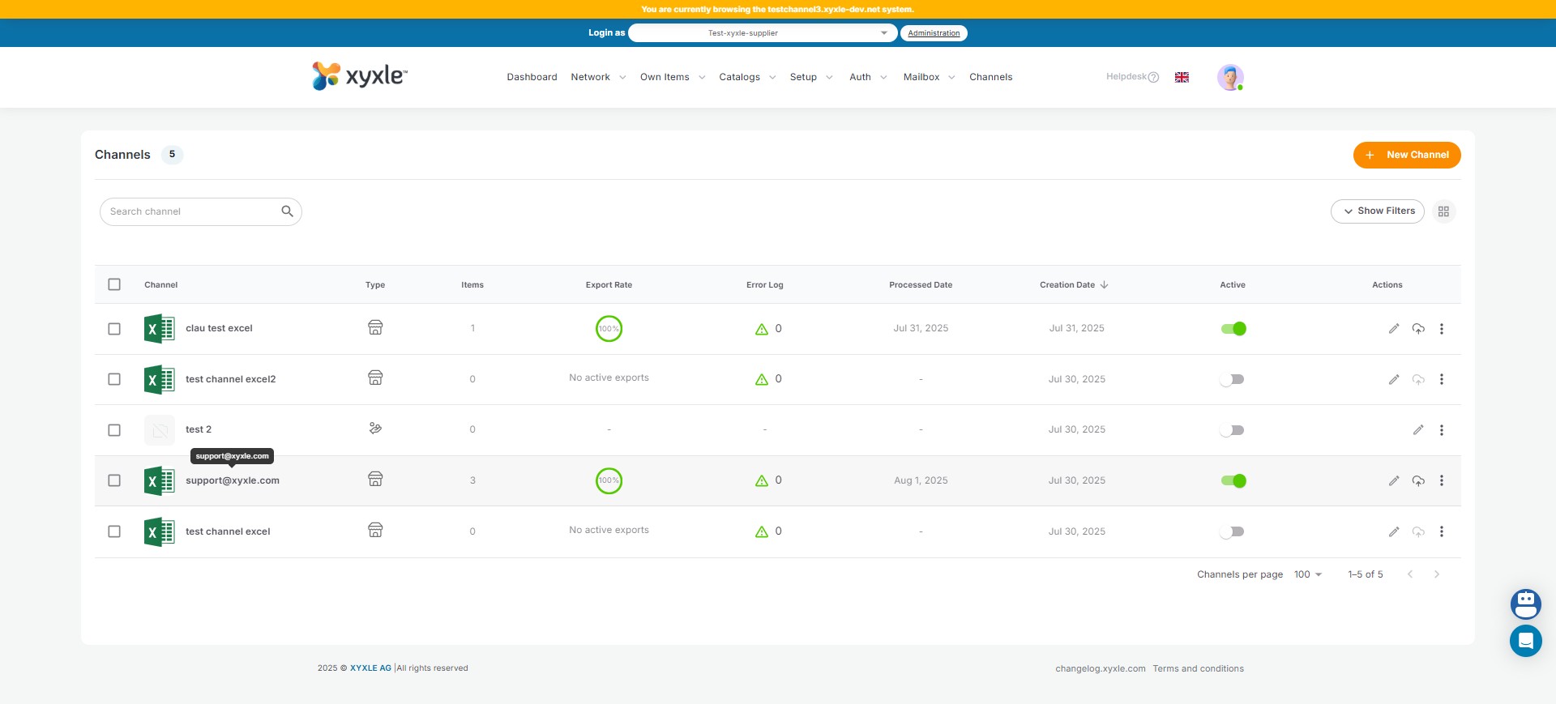This screenshot has height=704, width=1556.
Task: Click the UK flag language icon
Action: (x=1182, y=77)
